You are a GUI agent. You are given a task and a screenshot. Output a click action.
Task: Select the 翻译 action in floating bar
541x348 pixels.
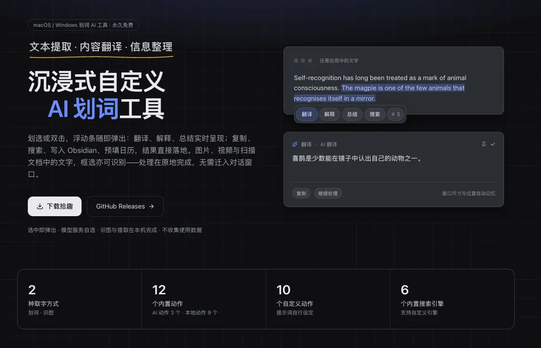pos(307,114)
